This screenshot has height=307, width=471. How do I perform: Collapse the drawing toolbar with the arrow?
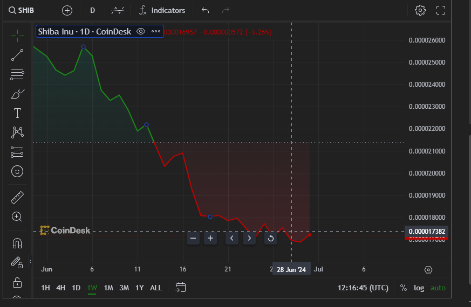[x=30, y=261]
